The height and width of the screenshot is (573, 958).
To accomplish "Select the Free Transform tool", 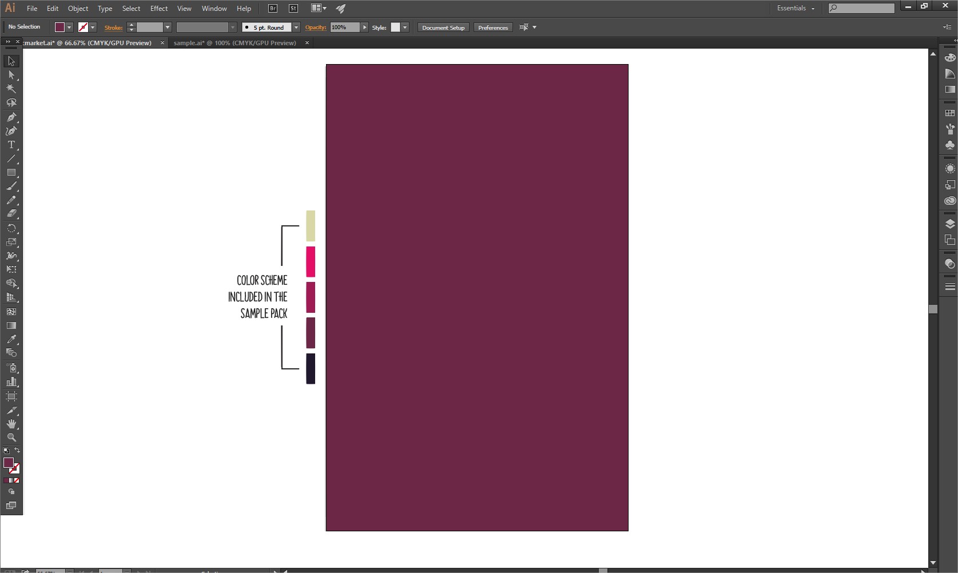I will pos(11,269).
